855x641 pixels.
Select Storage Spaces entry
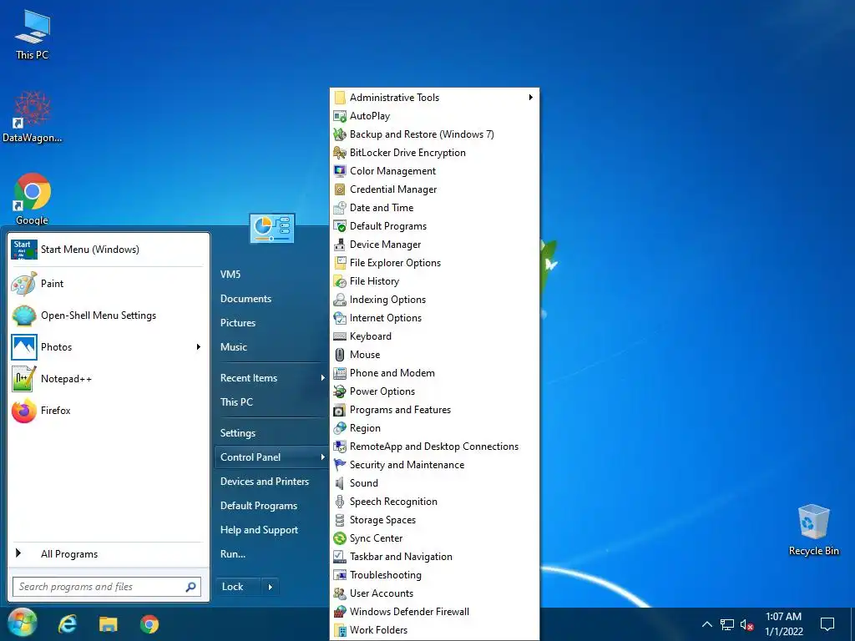[434, 520]
